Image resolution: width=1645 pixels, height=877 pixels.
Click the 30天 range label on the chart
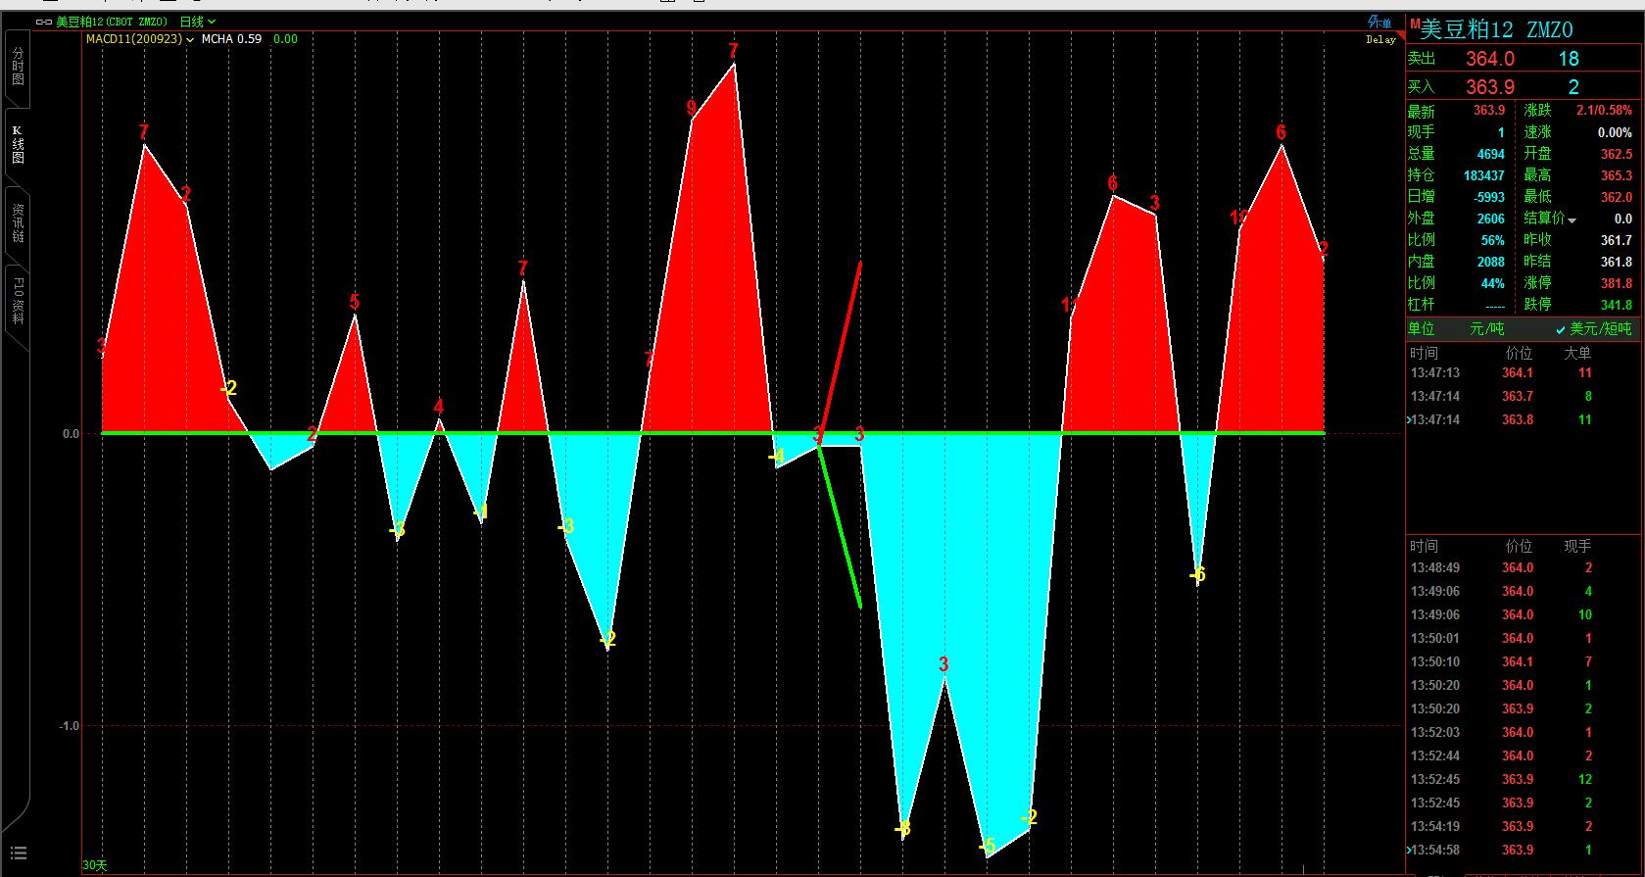tap(95, 865)
